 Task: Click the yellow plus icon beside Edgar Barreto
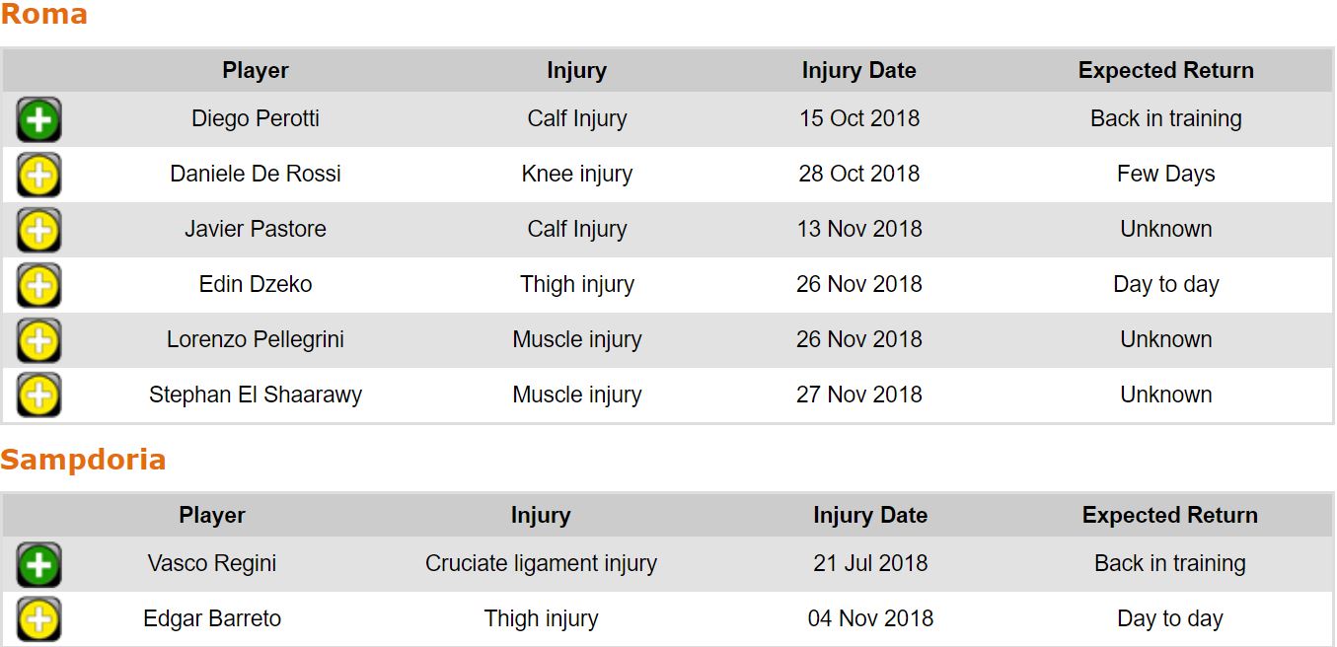(x=38, y=619)
